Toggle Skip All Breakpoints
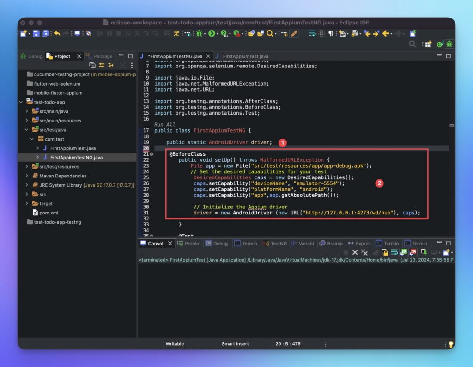This screenshot has width=473, height=367. (89, 33)
